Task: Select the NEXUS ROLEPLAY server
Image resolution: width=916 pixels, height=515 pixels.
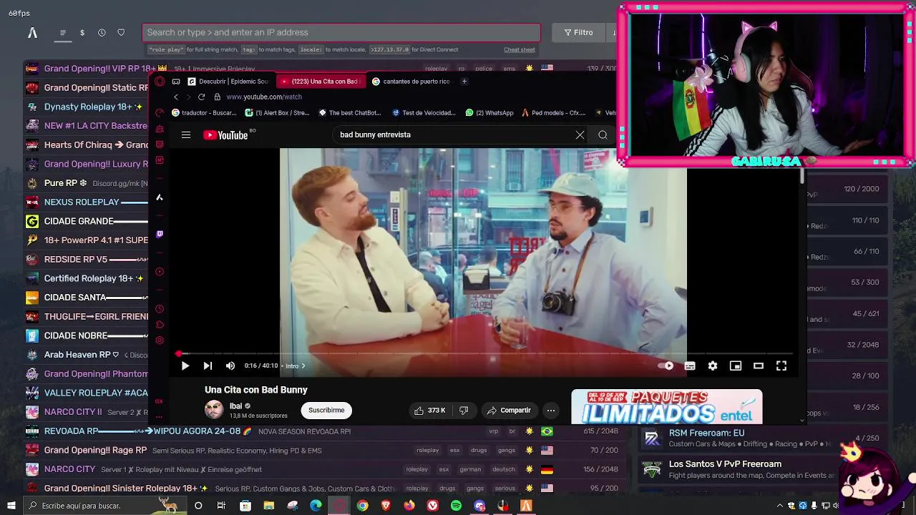Action: tap(87, 202)
